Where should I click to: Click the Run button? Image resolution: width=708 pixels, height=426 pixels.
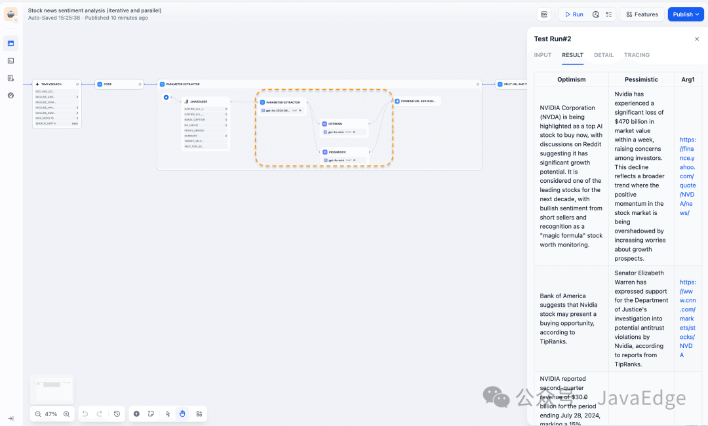pyautogui.click(x=574, y=14)
